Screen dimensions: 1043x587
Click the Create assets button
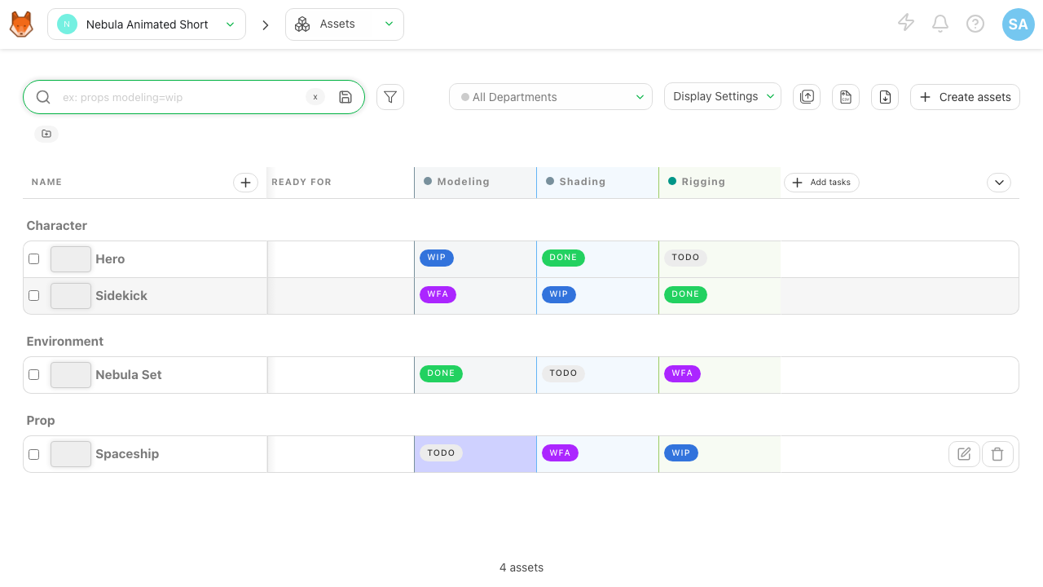965,97
